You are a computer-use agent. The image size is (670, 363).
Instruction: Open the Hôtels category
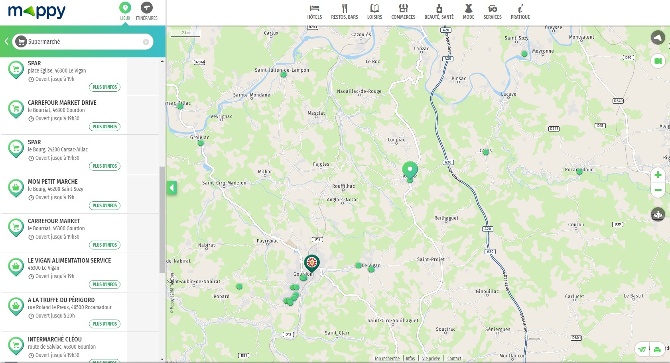click(314, 12)
